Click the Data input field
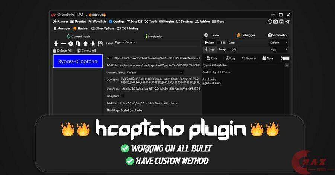 [252, 43]
